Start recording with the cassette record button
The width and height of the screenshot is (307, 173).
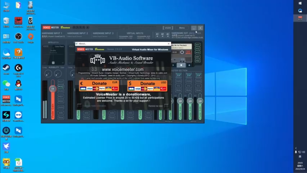click(x=189, y=65)
